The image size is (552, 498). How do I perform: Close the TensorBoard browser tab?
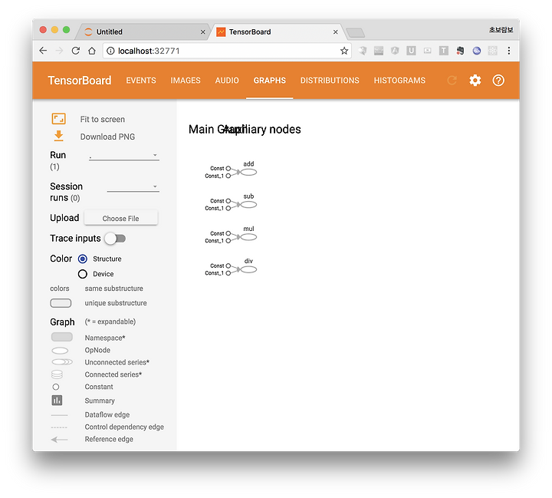(336, 31)
